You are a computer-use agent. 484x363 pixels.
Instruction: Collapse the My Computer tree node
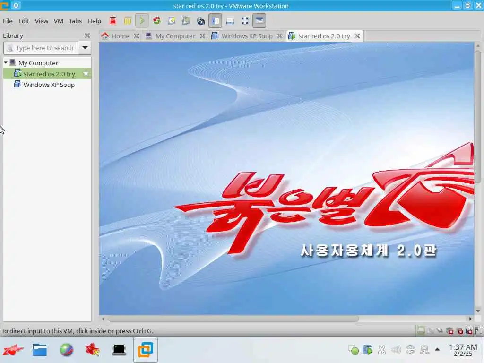coord(6,63)
